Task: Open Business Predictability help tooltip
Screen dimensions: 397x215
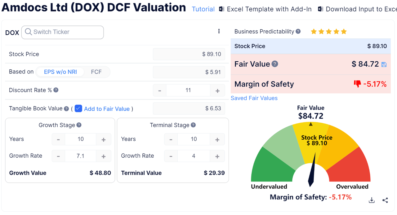Action: 298,31
